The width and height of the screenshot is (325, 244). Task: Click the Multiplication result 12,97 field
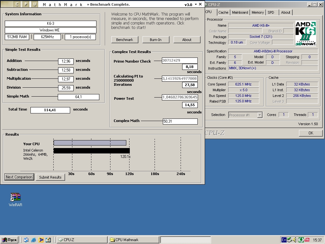(66, 79)
